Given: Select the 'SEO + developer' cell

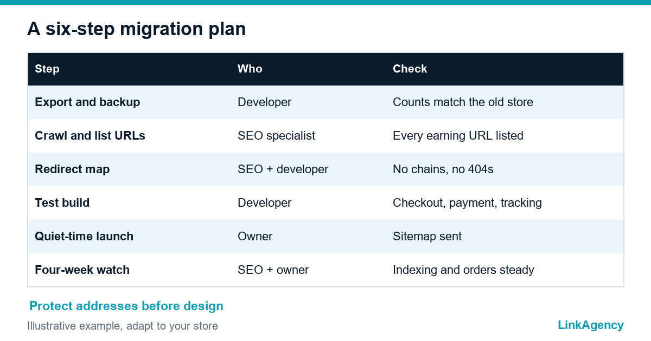Looking at the screenshot, I should tap(283, 169).
